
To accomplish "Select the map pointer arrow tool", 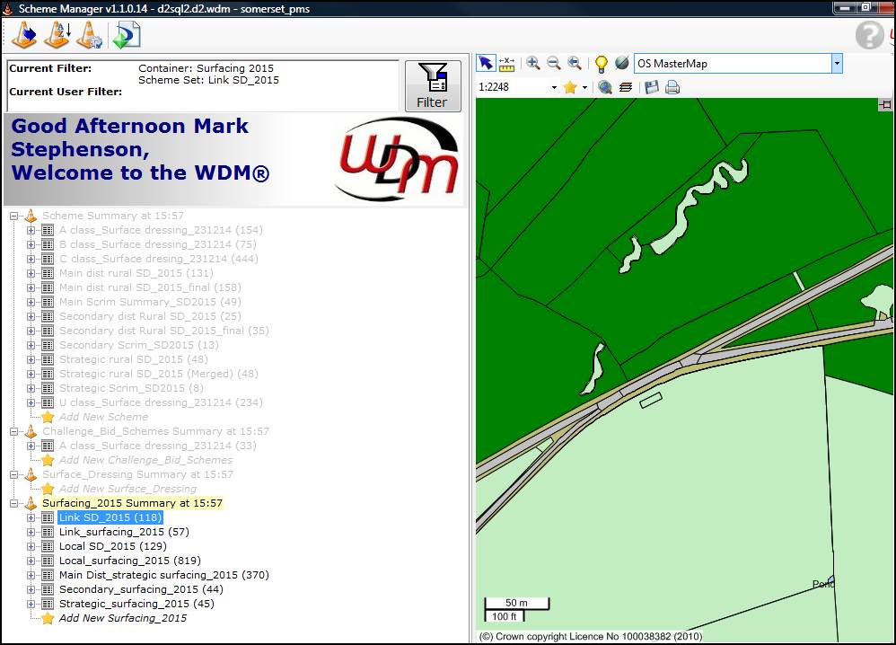I will 485,64.
